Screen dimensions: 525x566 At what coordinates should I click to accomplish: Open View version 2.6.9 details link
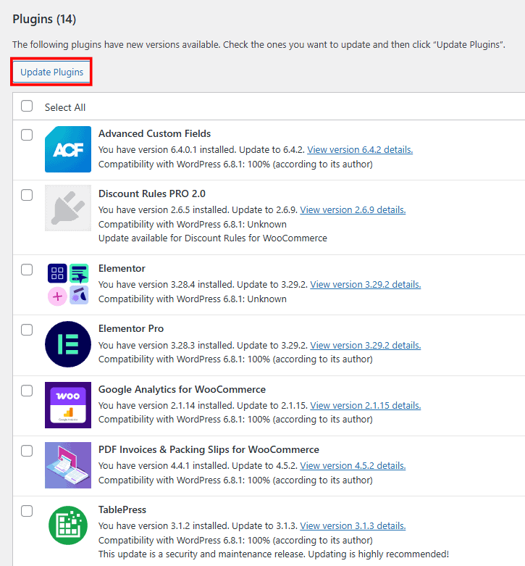[x=353, y=209]
